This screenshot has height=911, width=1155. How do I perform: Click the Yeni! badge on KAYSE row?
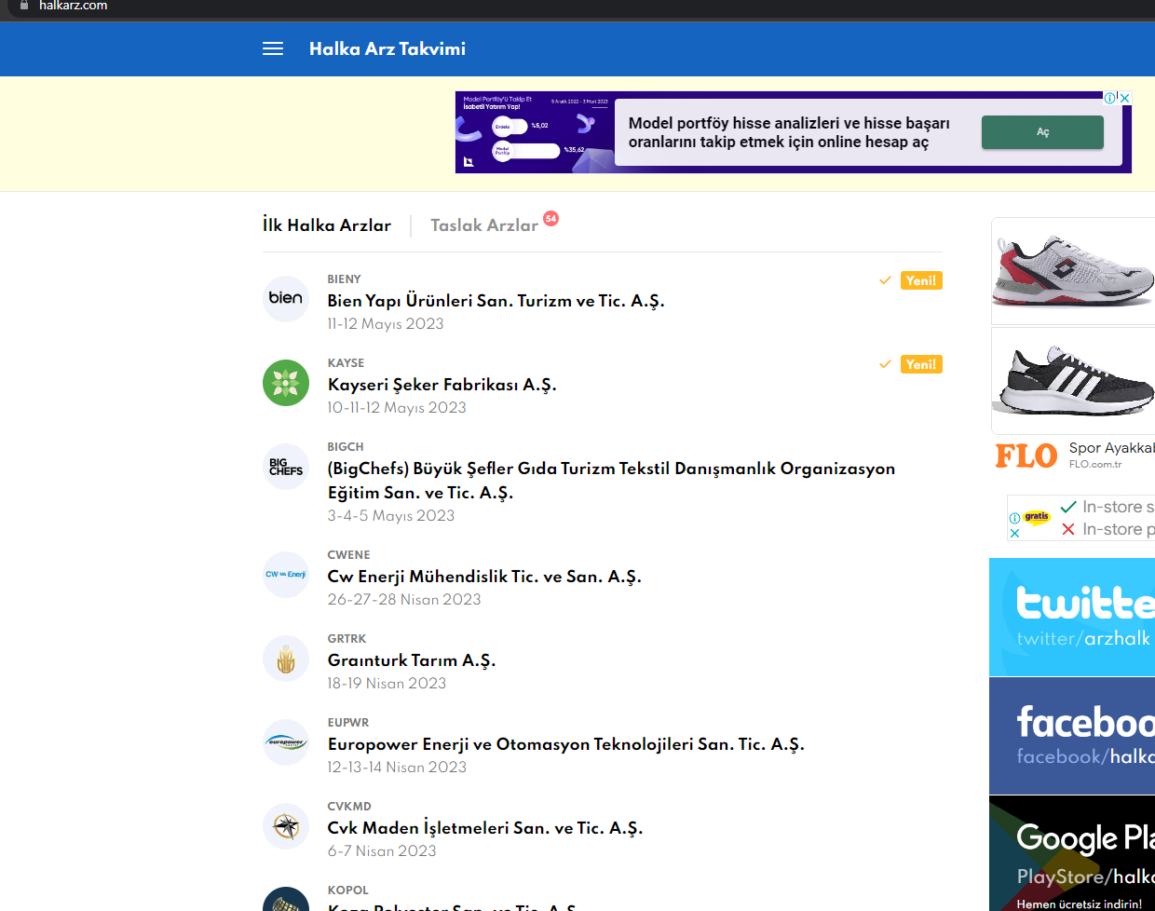click(921, 364)
